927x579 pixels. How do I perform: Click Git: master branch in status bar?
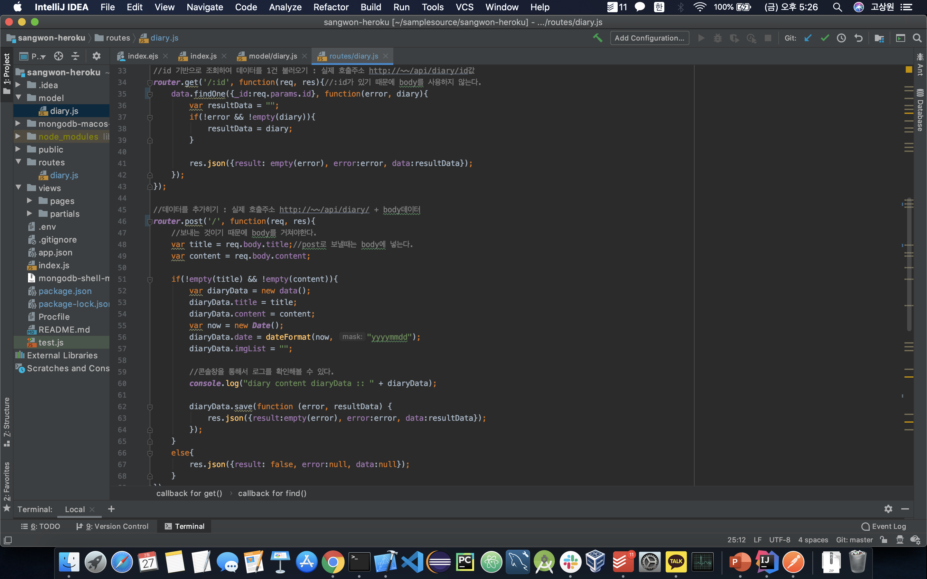854,539
